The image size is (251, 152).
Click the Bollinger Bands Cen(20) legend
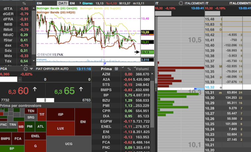[57, 8]
